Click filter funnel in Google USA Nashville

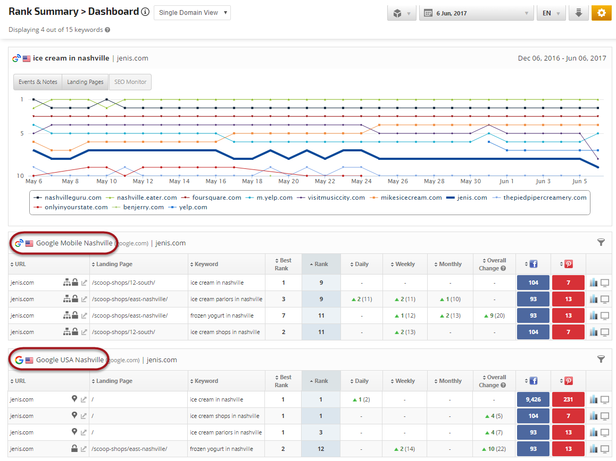click(x=601, y=359)
